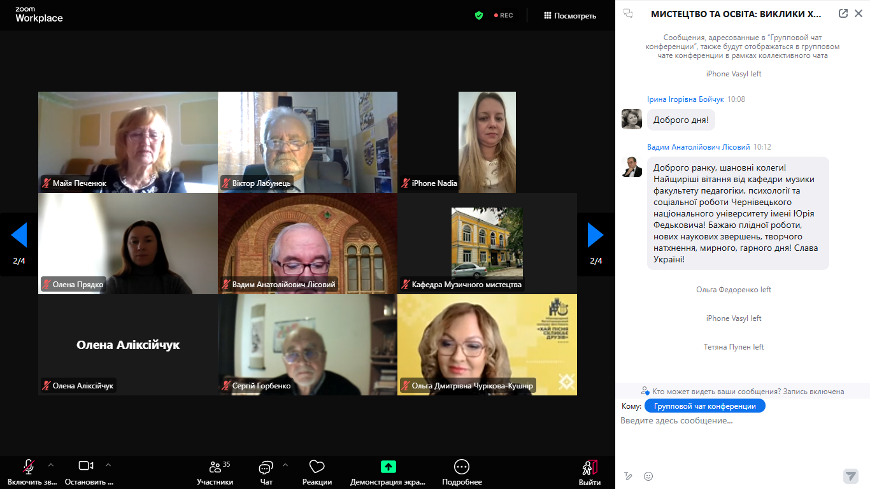The width and height of the screenshot is (870, 489).
Task: Focus the message input field
Action: (x=743, y=421)
